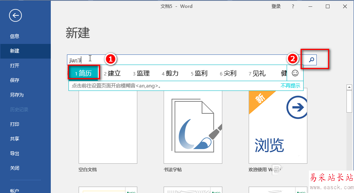Click 不再提示 link in IME tip
Screen dimensions: 354x193
pos(290,86)
